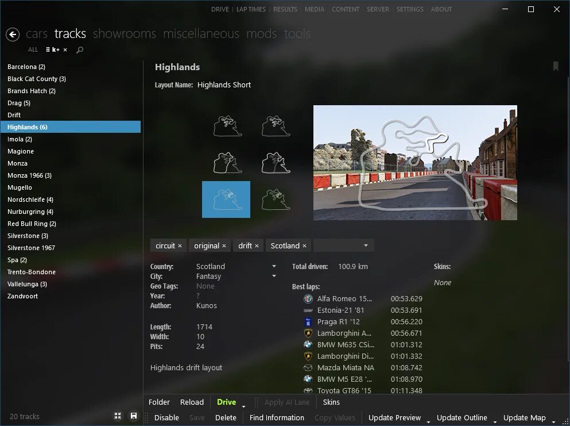This screenshot has width=570, height=426.
Task: Click the Find Information button
Action: (x=277, y=417)
